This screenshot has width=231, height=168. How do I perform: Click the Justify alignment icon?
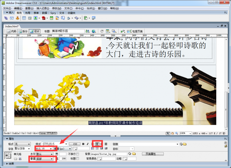pos(106,144)
